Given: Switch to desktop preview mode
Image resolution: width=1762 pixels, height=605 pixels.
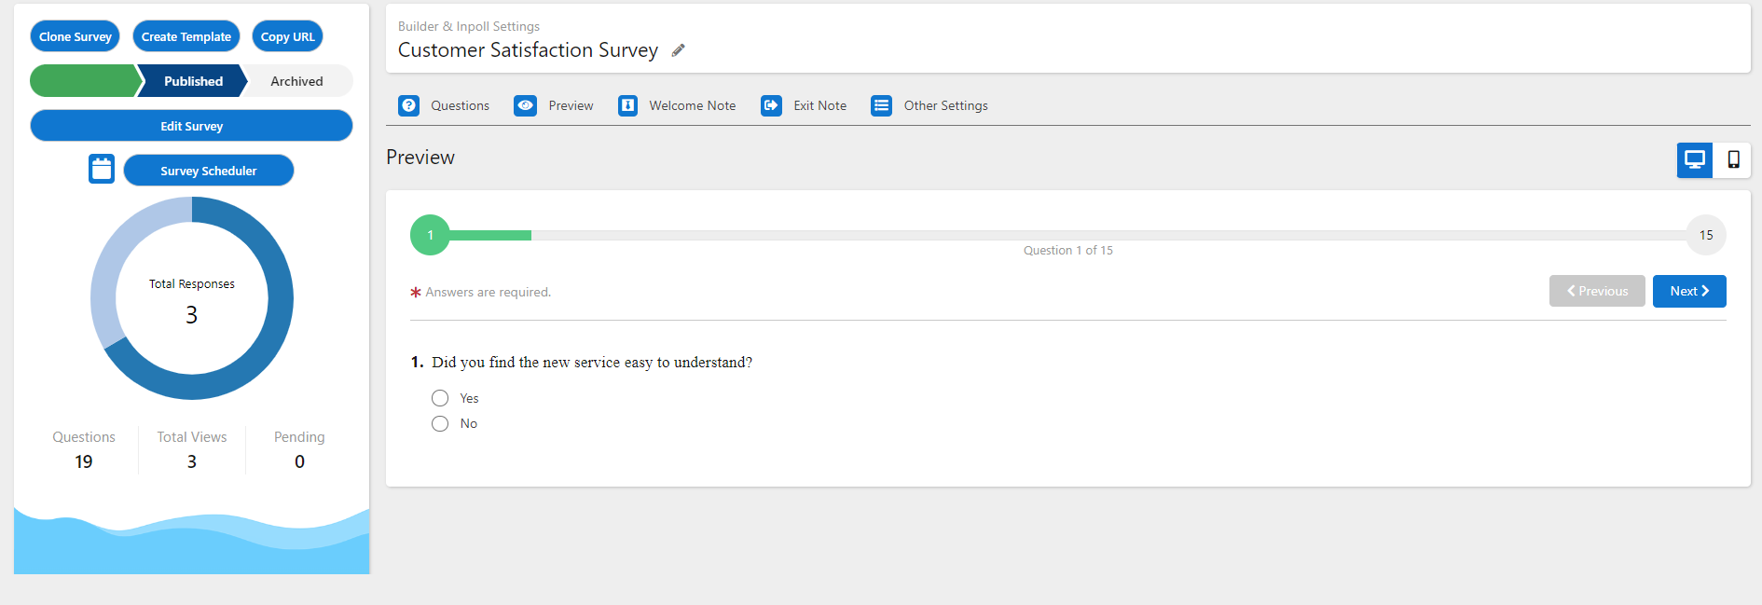Looking at the screenshot, I should [x=1695, y=159].
